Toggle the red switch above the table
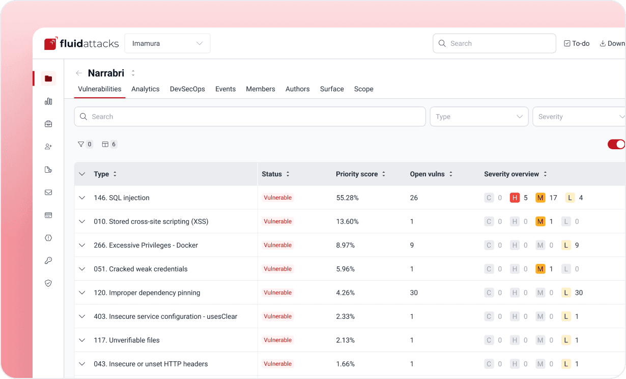 pos(616,144)
